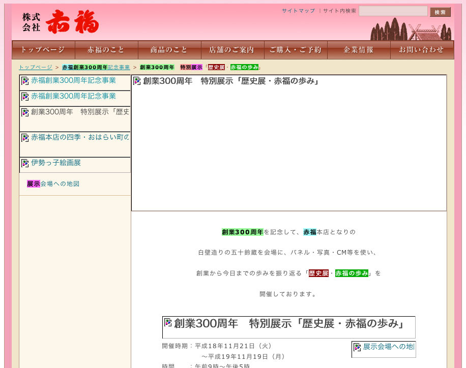
Task: Open the サイトマップ link
Action: click(x=299, y=11)
